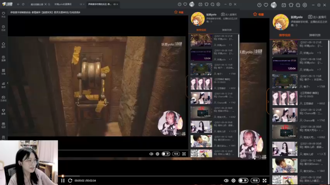Viewport: 330px width, 185px height.
Task: Close the 妖鹿yolo的直播间 tab
Action: coord(84,4)
